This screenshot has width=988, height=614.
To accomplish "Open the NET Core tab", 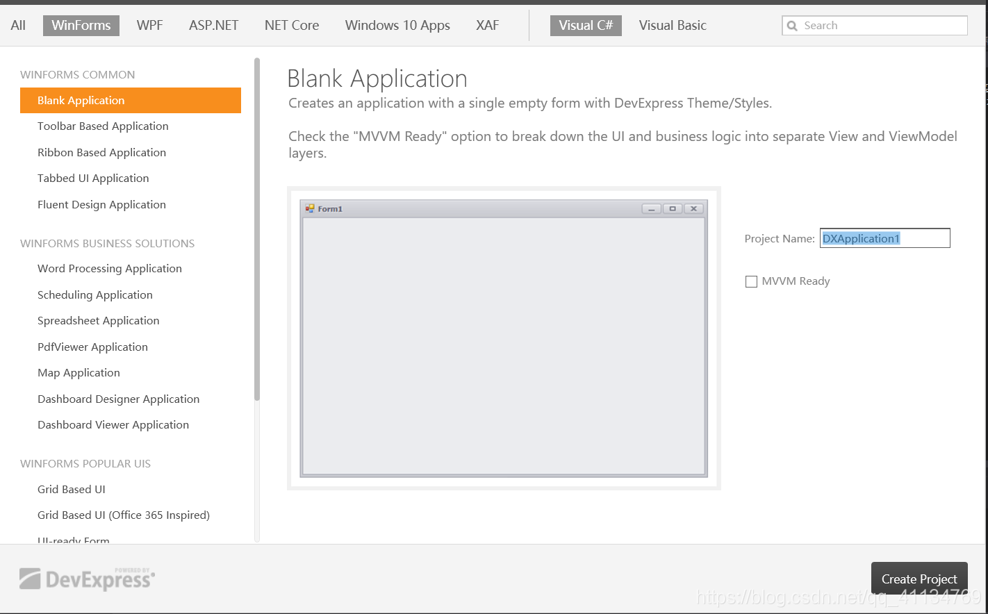I will (x=292, y=26).
